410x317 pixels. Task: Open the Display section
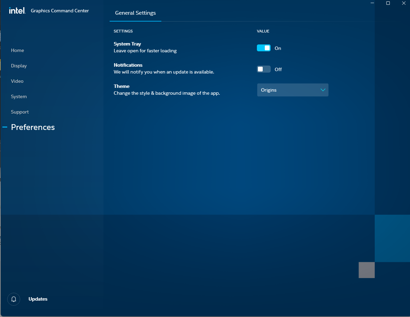point(18,66)
